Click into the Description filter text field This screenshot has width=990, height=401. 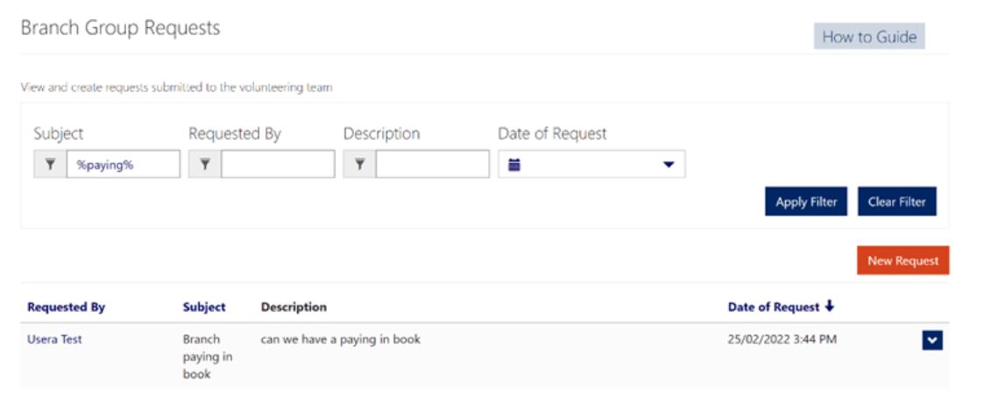pyautogui.click(x=433, y=165)
